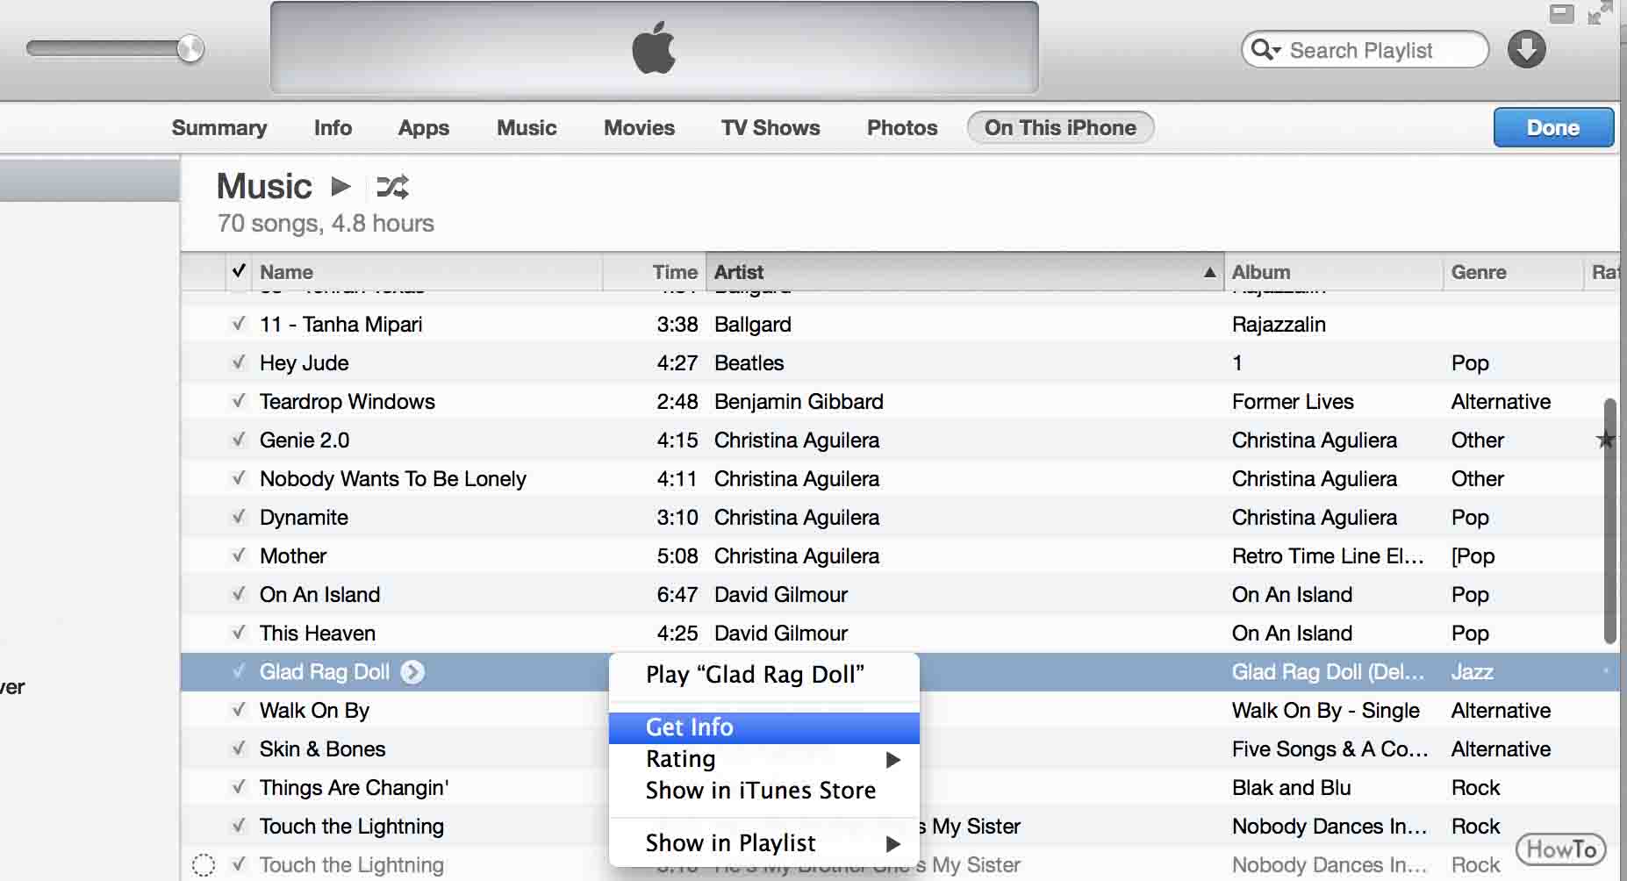Uncheck the Hey Jude song checkbox

239,362
